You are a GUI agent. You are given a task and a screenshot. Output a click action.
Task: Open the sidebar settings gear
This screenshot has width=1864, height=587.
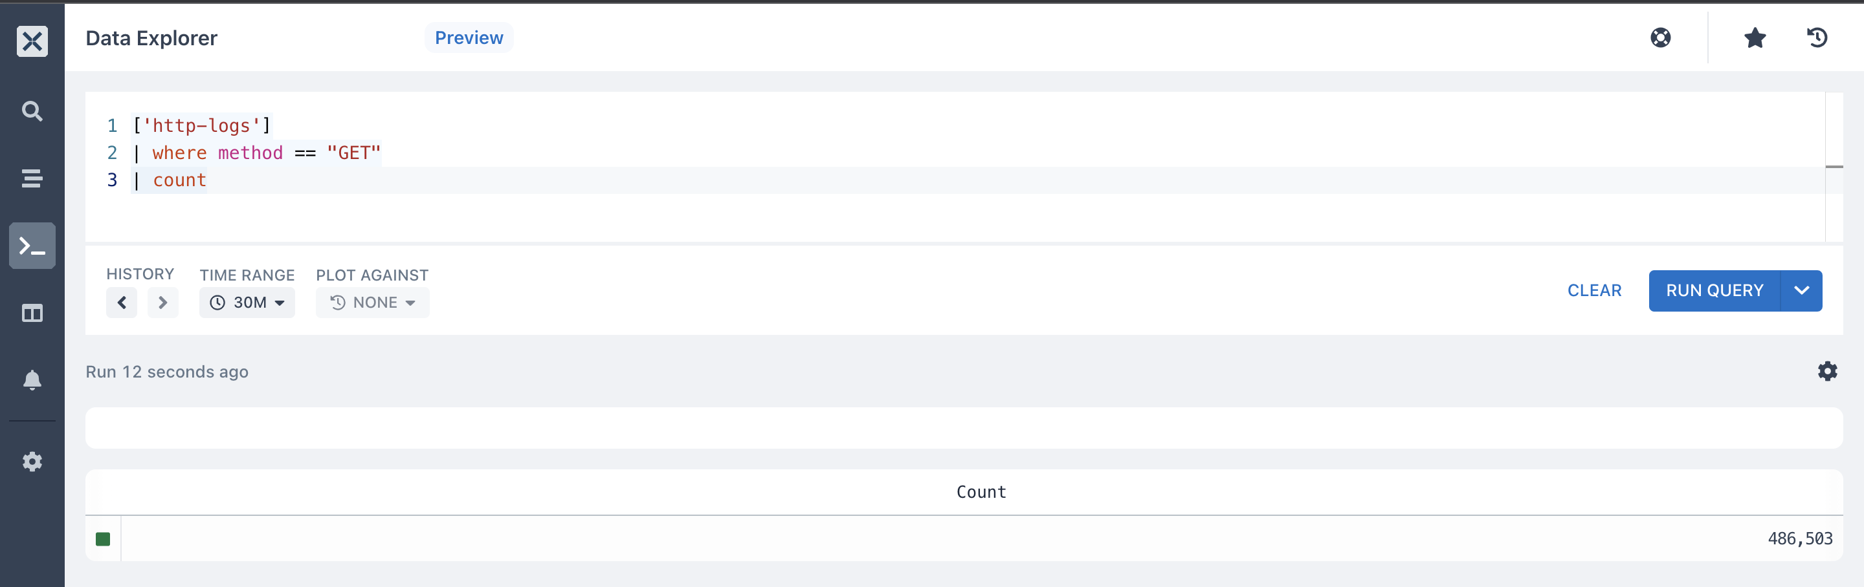pyautogui.click(x=32, y=461)
